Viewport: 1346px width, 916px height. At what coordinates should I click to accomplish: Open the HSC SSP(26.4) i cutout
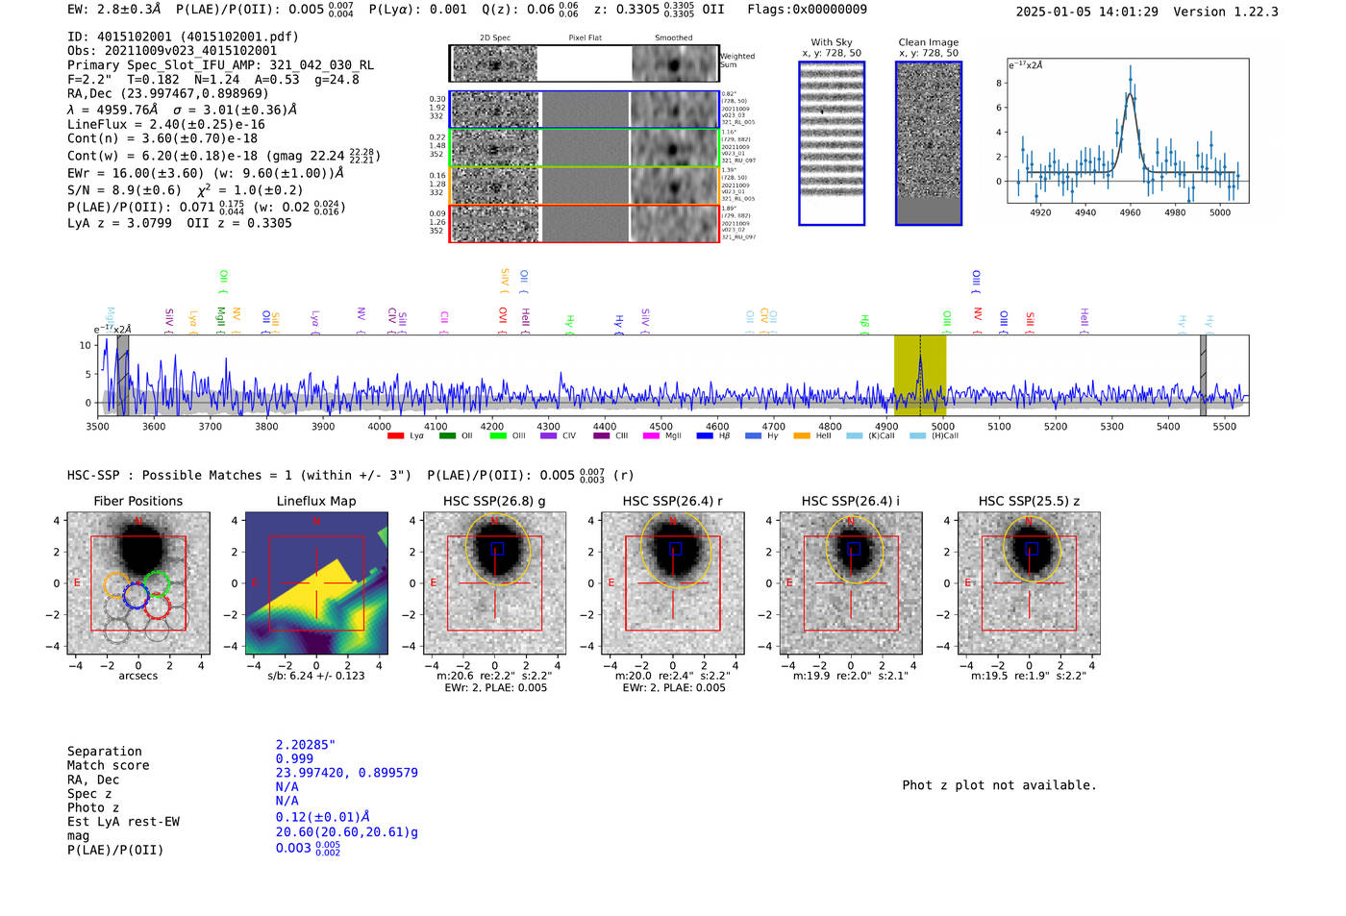pos(851,583)
